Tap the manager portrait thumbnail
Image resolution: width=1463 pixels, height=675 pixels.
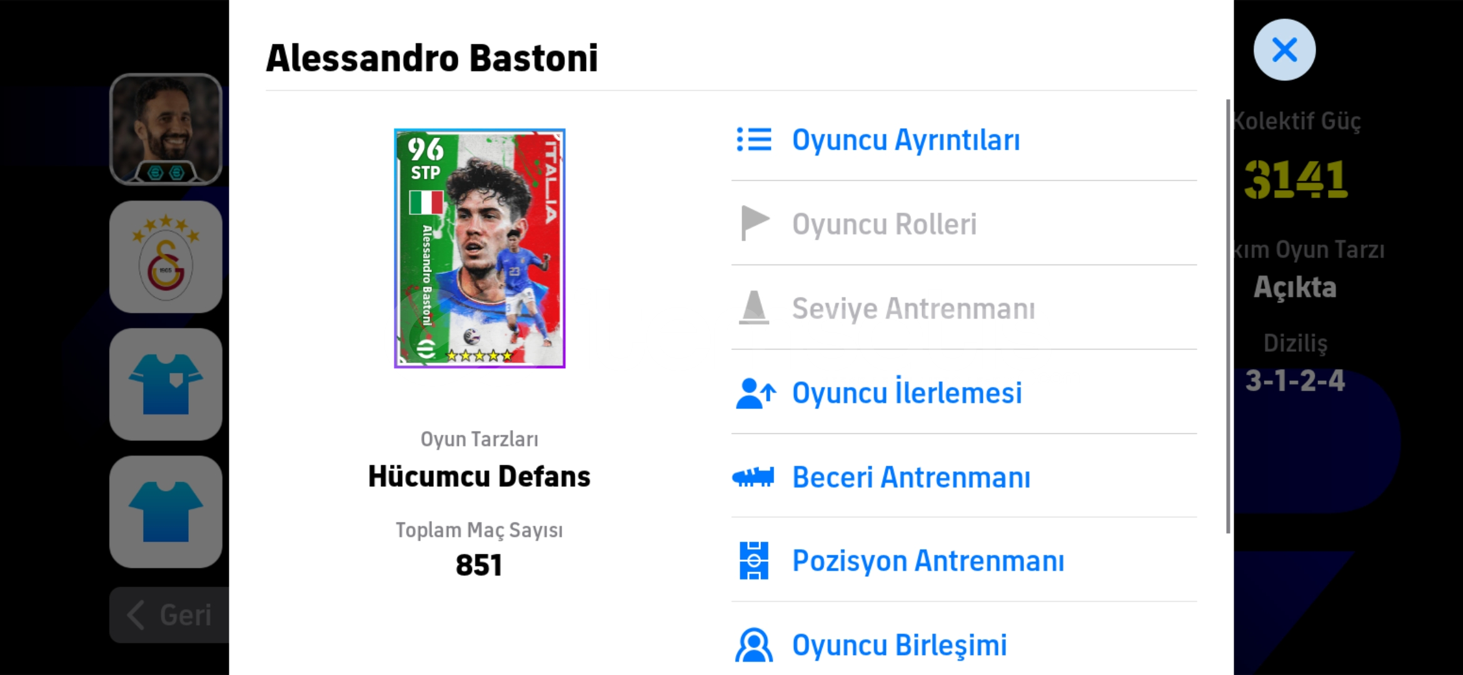point(166,129)
